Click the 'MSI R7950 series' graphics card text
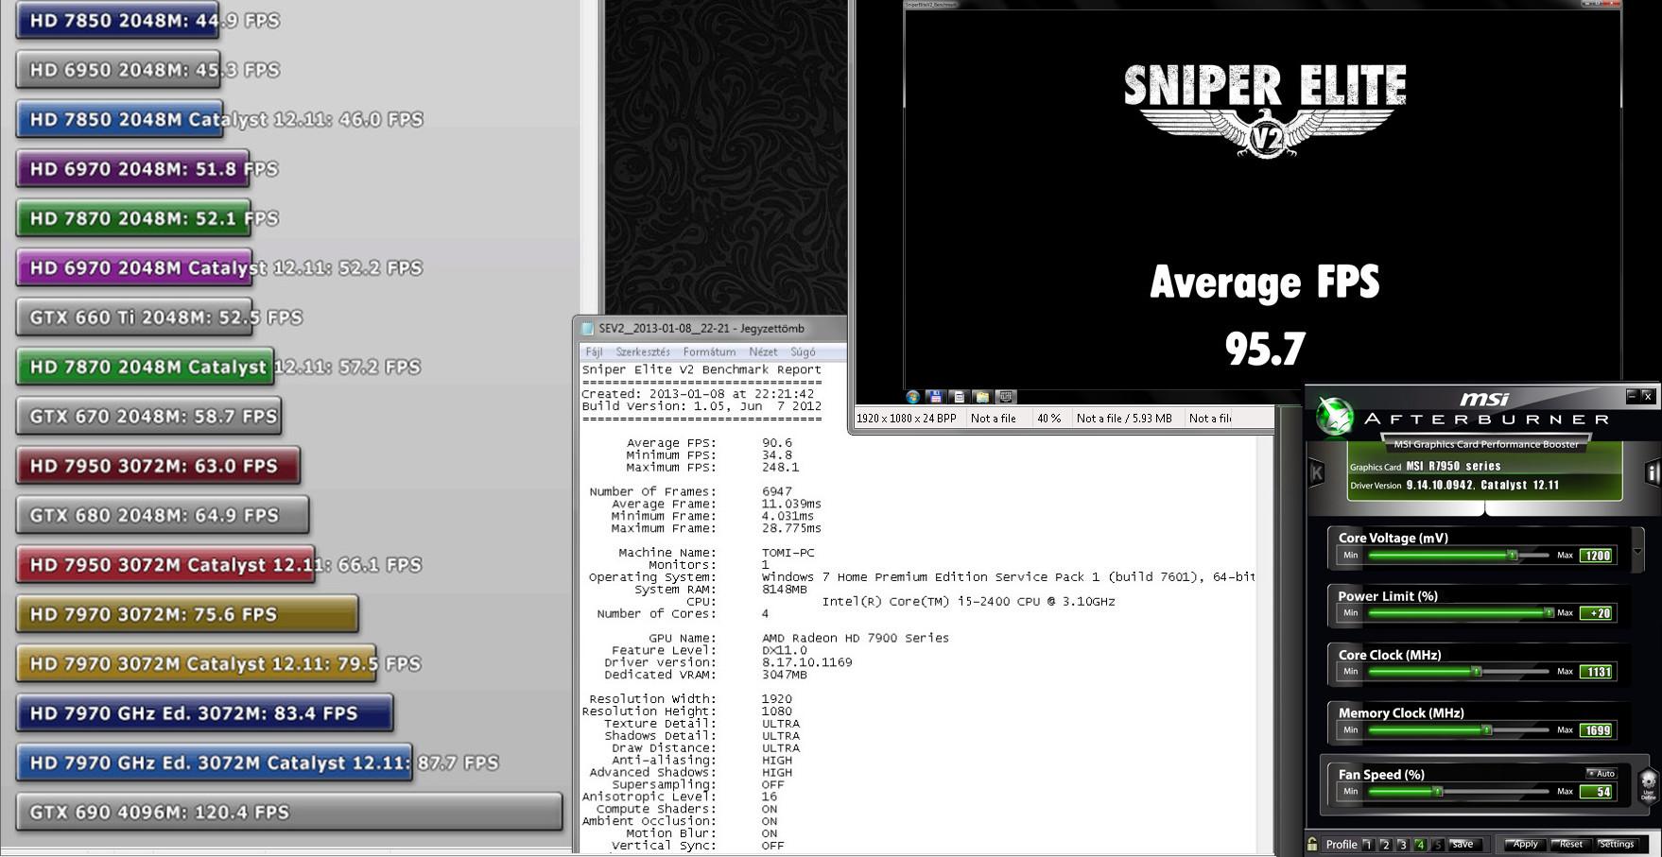The width and height of the screenshot is (1662, 857). click(1453, 467)
